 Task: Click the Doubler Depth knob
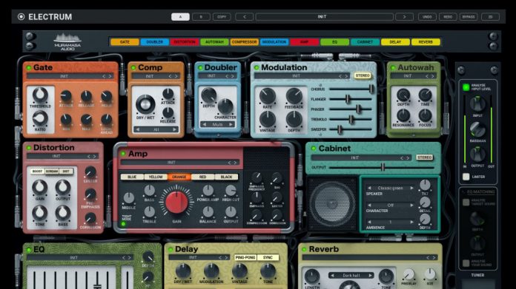[208, 95]
